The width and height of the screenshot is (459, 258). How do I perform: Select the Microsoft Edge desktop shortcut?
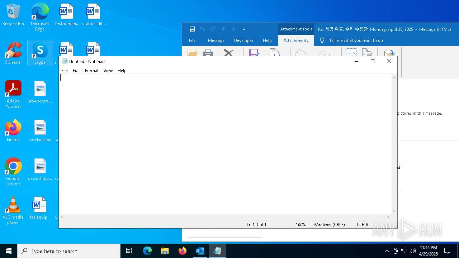[x=40, y=17]
